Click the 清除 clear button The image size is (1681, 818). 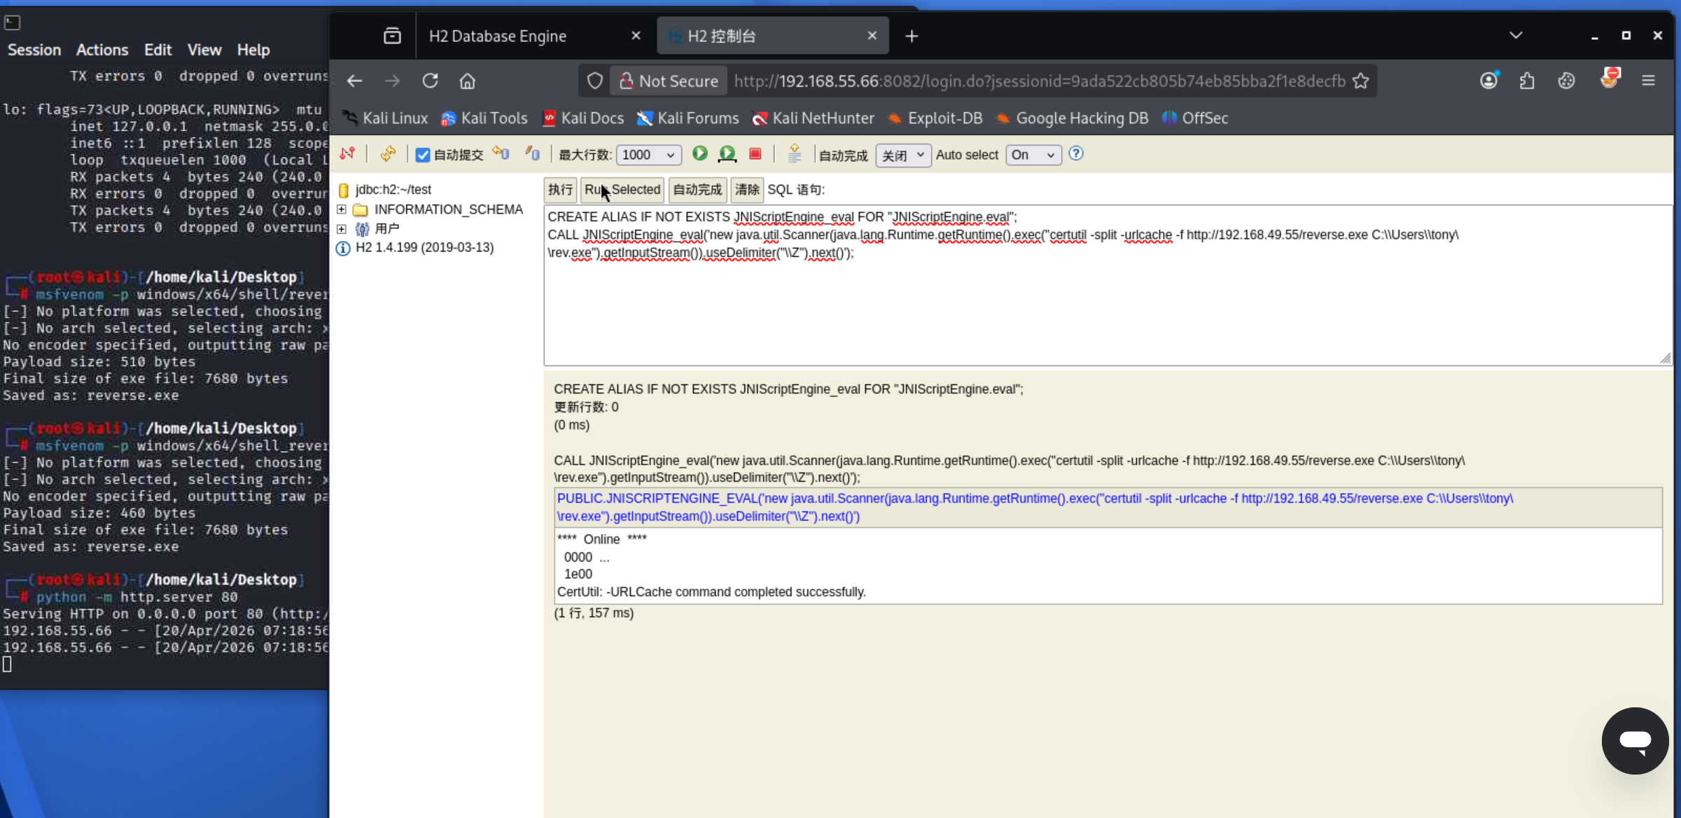pos(746,190)
